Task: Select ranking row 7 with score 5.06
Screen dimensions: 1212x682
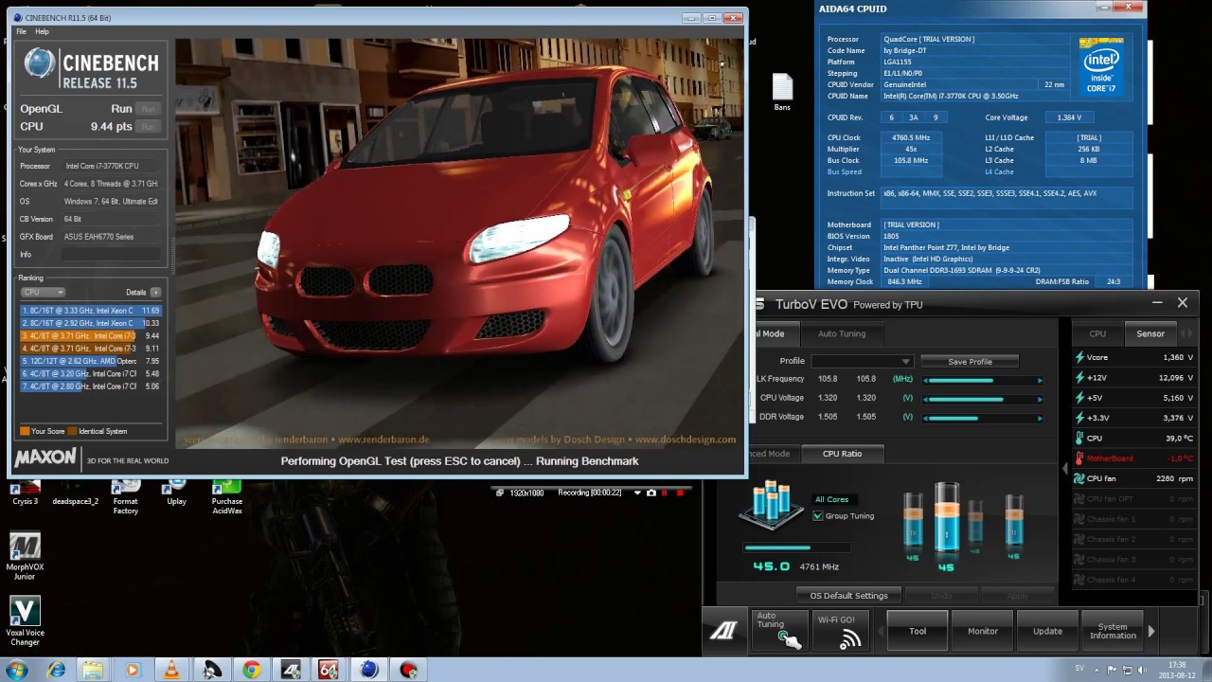Action: coord(91,386)
